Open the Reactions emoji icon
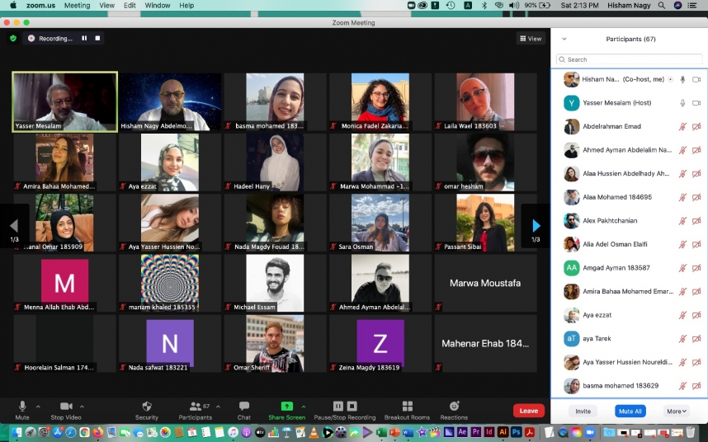 (x=454, y=406)
